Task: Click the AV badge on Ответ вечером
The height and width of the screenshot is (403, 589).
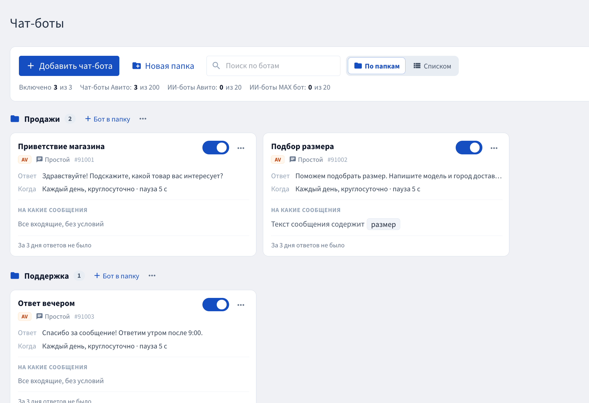Action: coord(24,317)
